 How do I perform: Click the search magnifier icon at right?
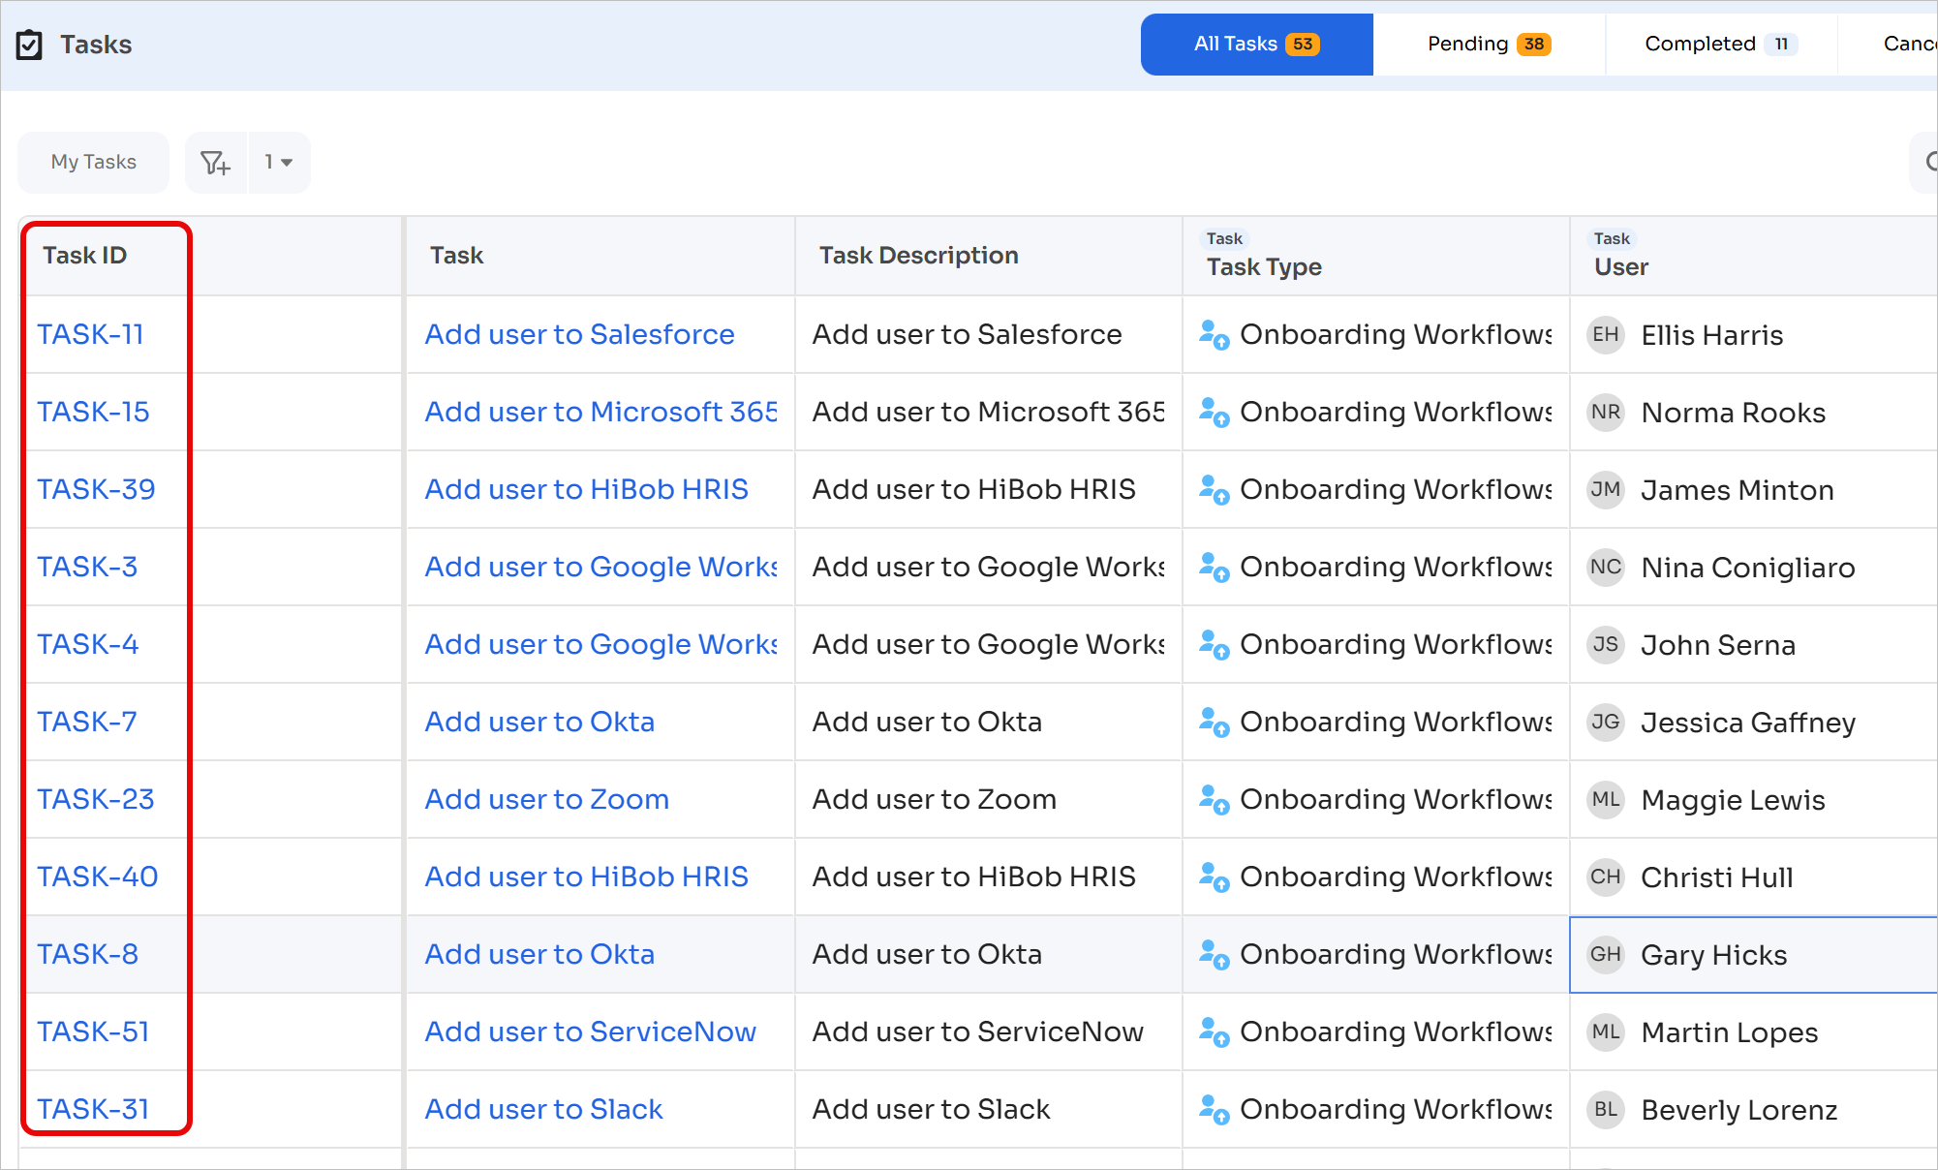[x=1929, y=162]
